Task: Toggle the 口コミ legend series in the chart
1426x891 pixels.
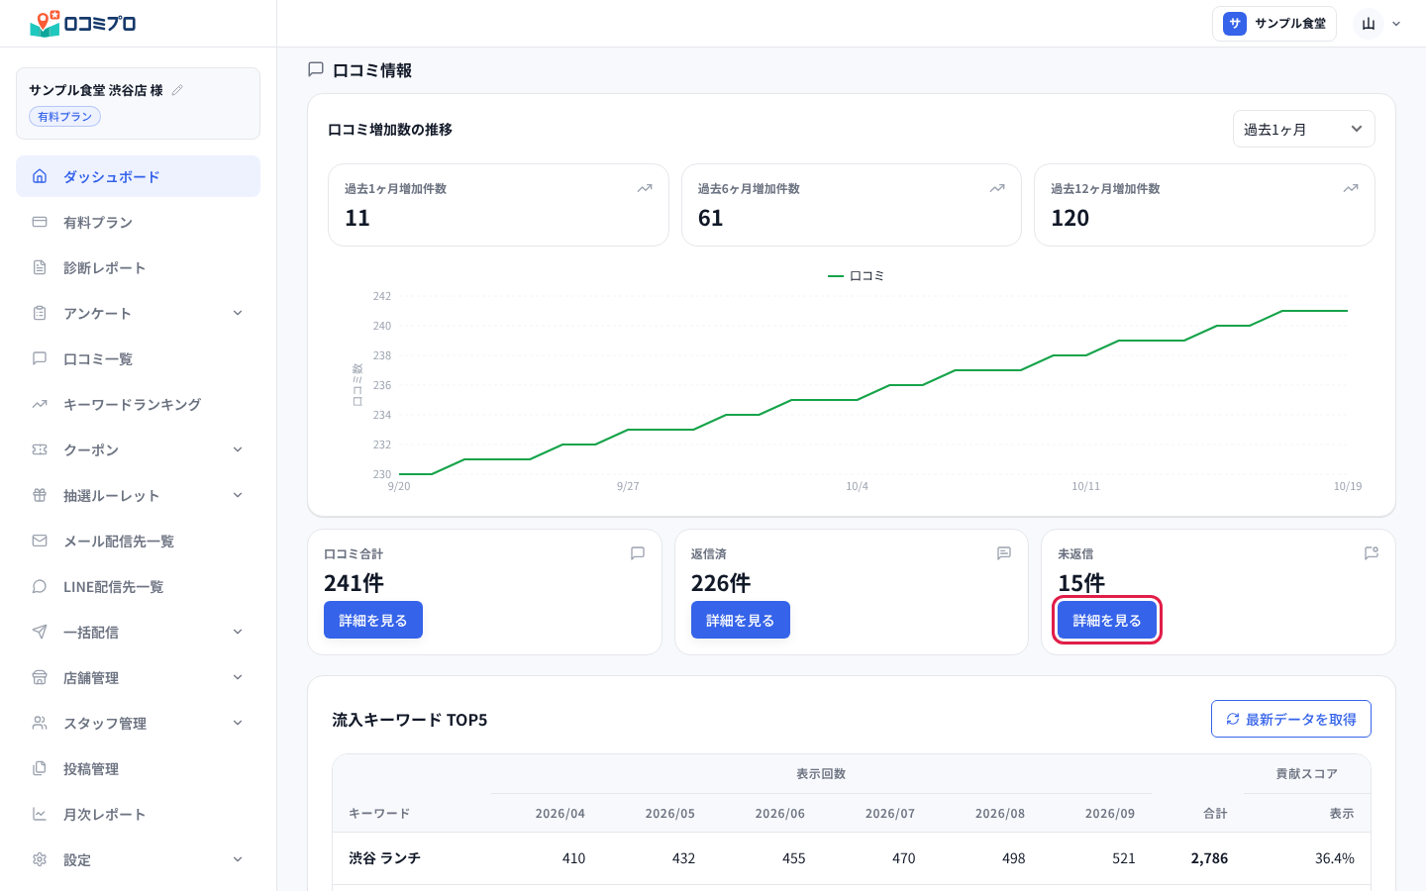Action: click(x=856, y=276)
